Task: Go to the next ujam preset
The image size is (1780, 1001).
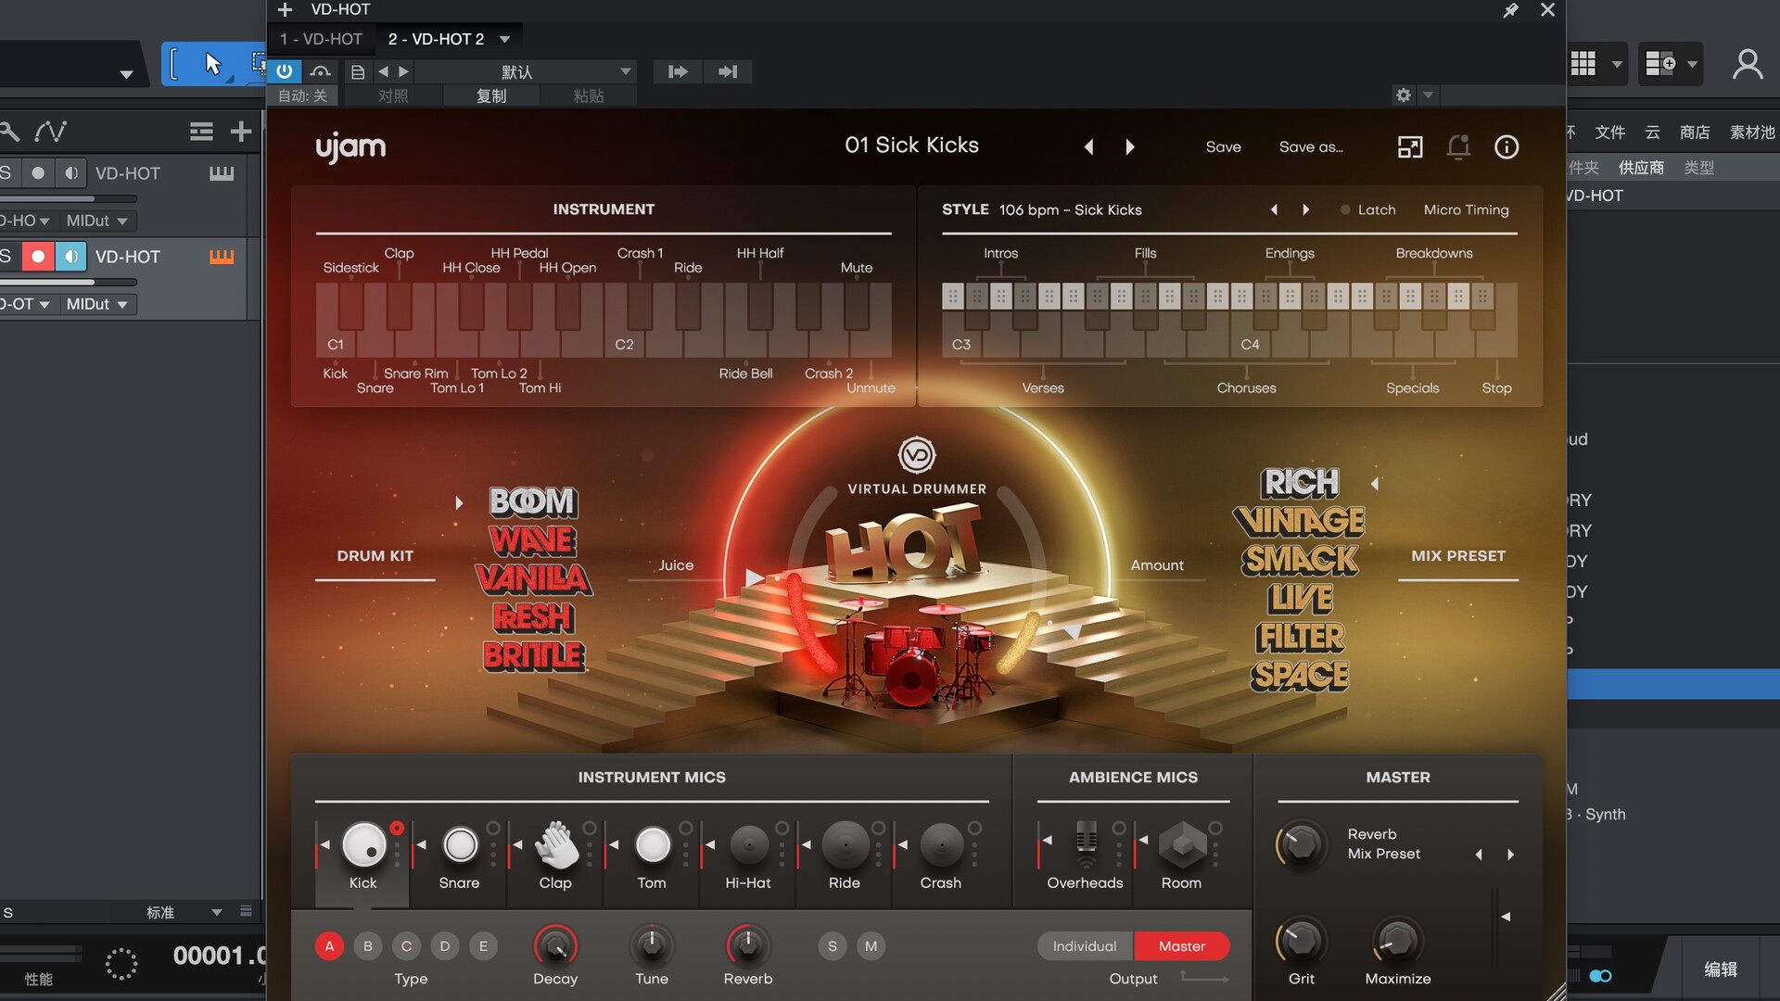Action: (x=1130, y=146)
